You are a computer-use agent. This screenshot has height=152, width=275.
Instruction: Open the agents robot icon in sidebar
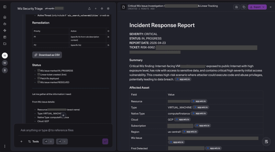pyautogui.click(x=5, y=24)
